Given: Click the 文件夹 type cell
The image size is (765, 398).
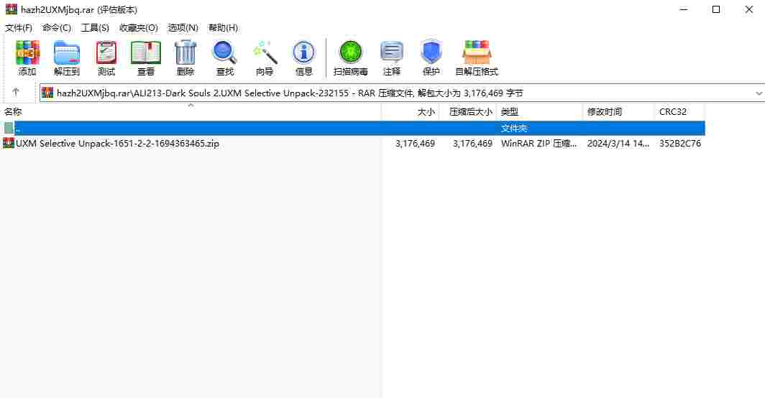Looking at the screenshot, I should click(x=514, y=129).
